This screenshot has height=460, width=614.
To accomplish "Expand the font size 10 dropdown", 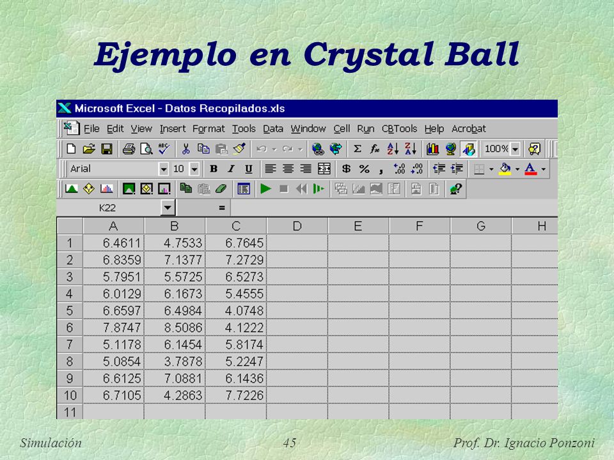I will (194, 169).
